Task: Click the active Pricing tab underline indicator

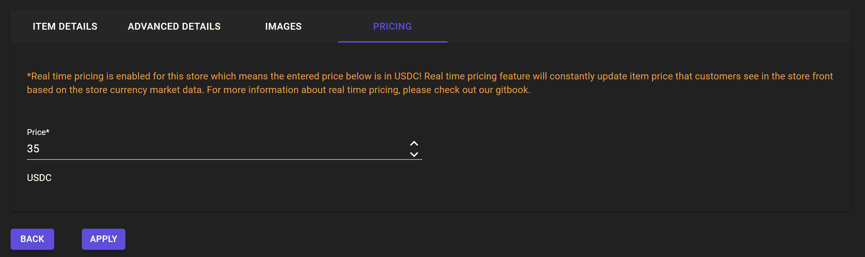Action: (392, 42)
